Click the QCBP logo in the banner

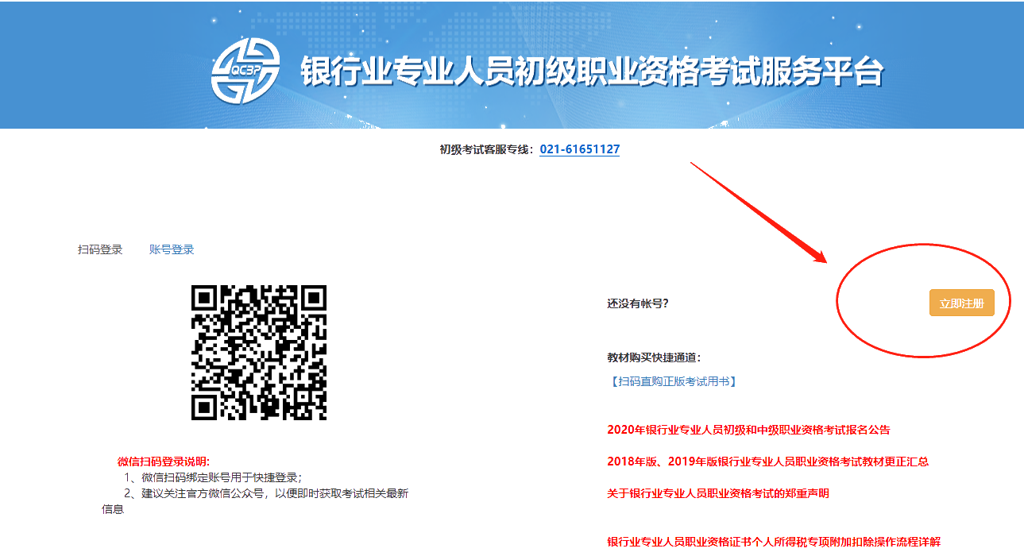(245, 70)
